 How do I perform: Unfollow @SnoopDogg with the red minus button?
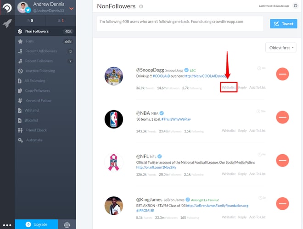tap(282, 74)
